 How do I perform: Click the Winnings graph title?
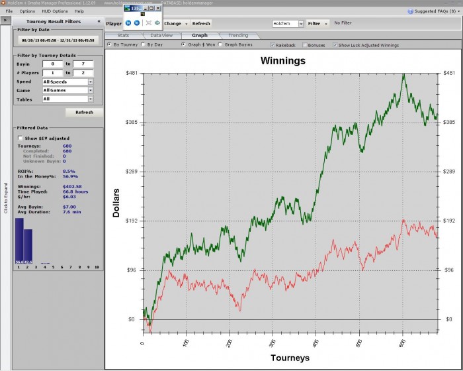(283, 61)
